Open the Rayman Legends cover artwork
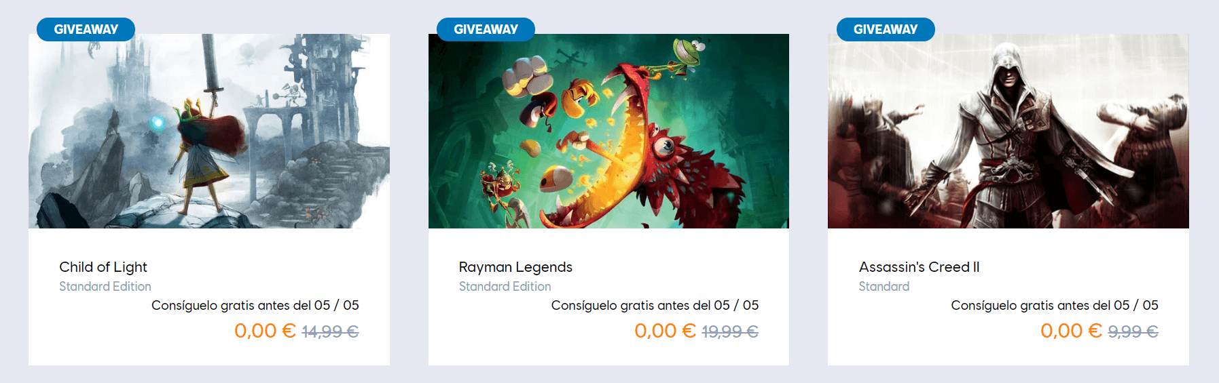The height and width of the screenshot is (383, 1219). pyautogui.click(x=608, y=131)
